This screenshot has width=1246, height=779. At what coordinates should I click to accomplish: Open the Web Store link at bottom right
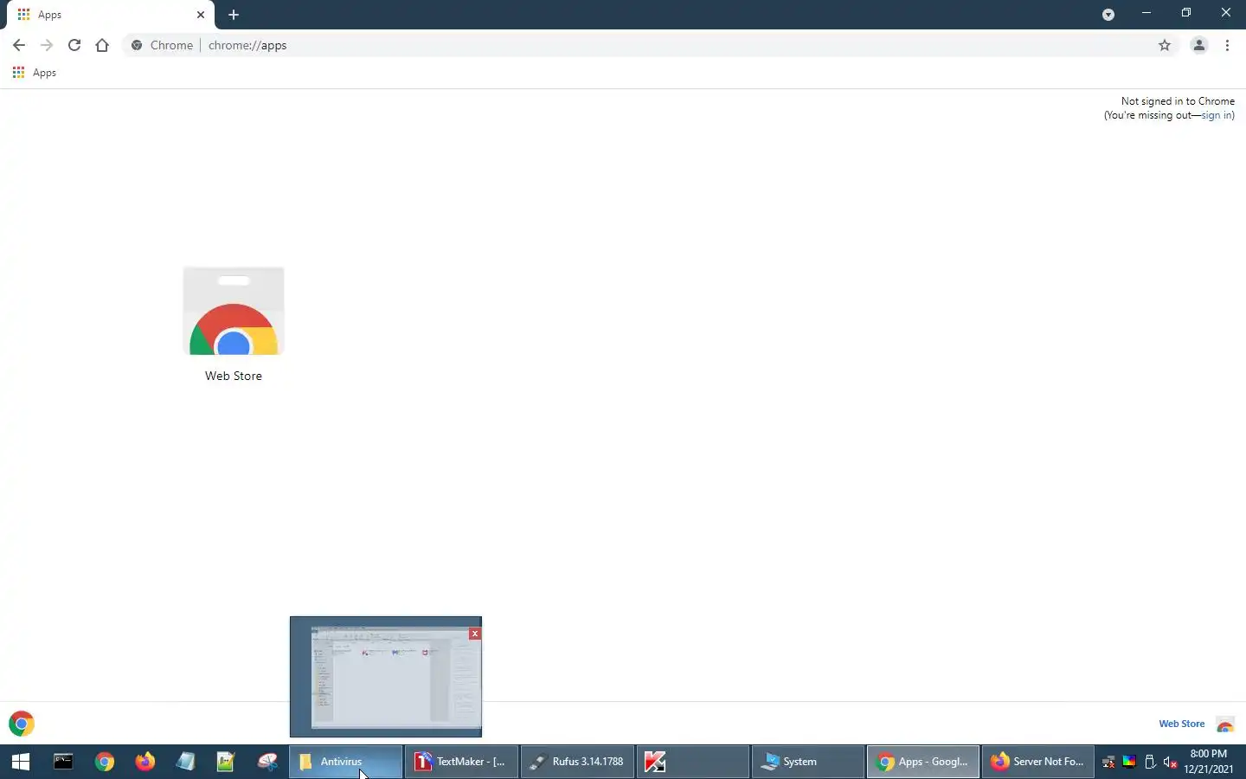[x=1182, y=724]
